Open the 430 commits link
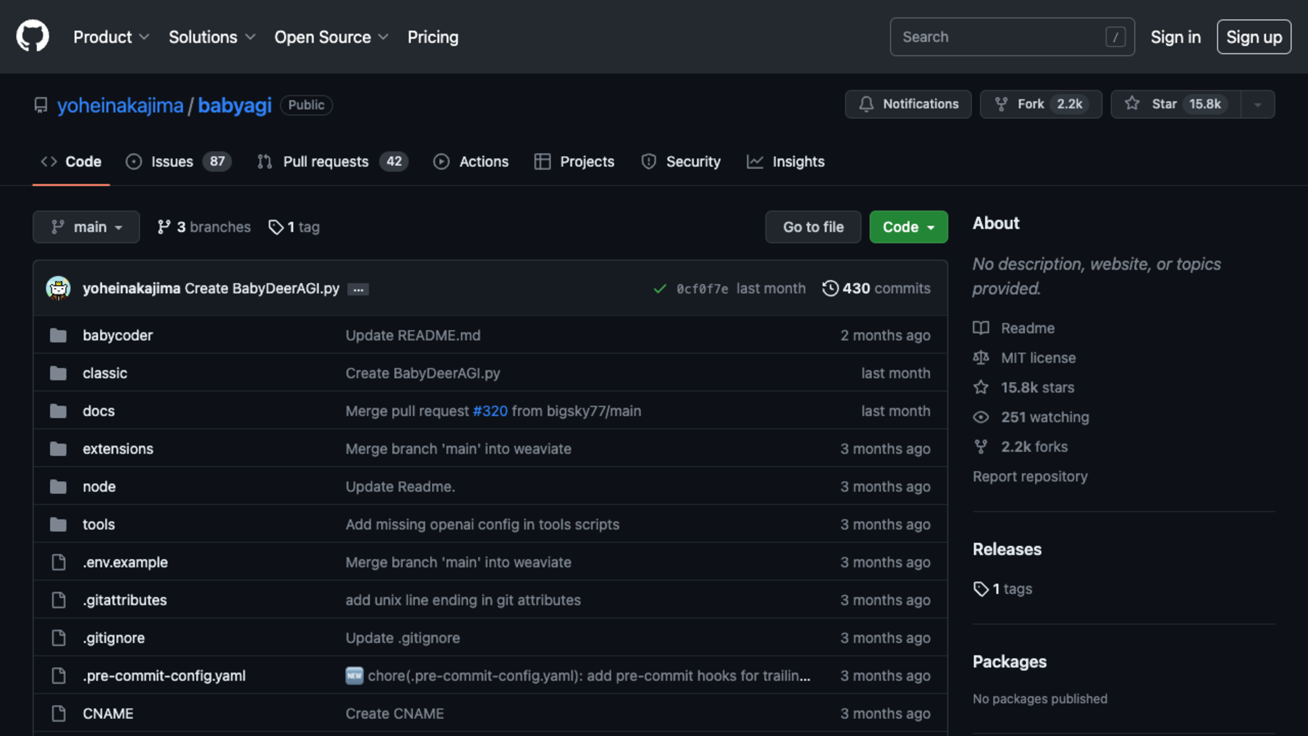 [x=877, y=289]
